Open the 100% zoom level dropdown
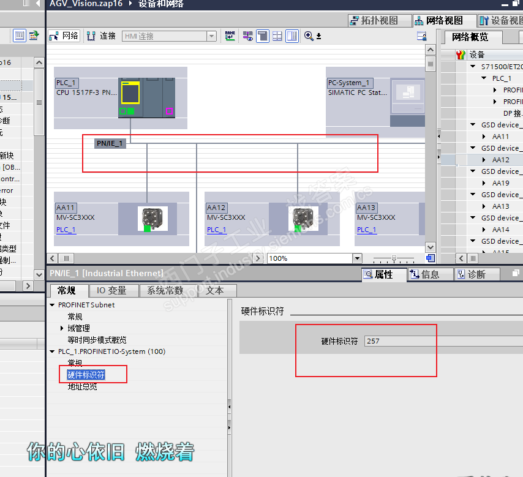The height and width of the screenshot is (477, 523). (x=357, y=258)
